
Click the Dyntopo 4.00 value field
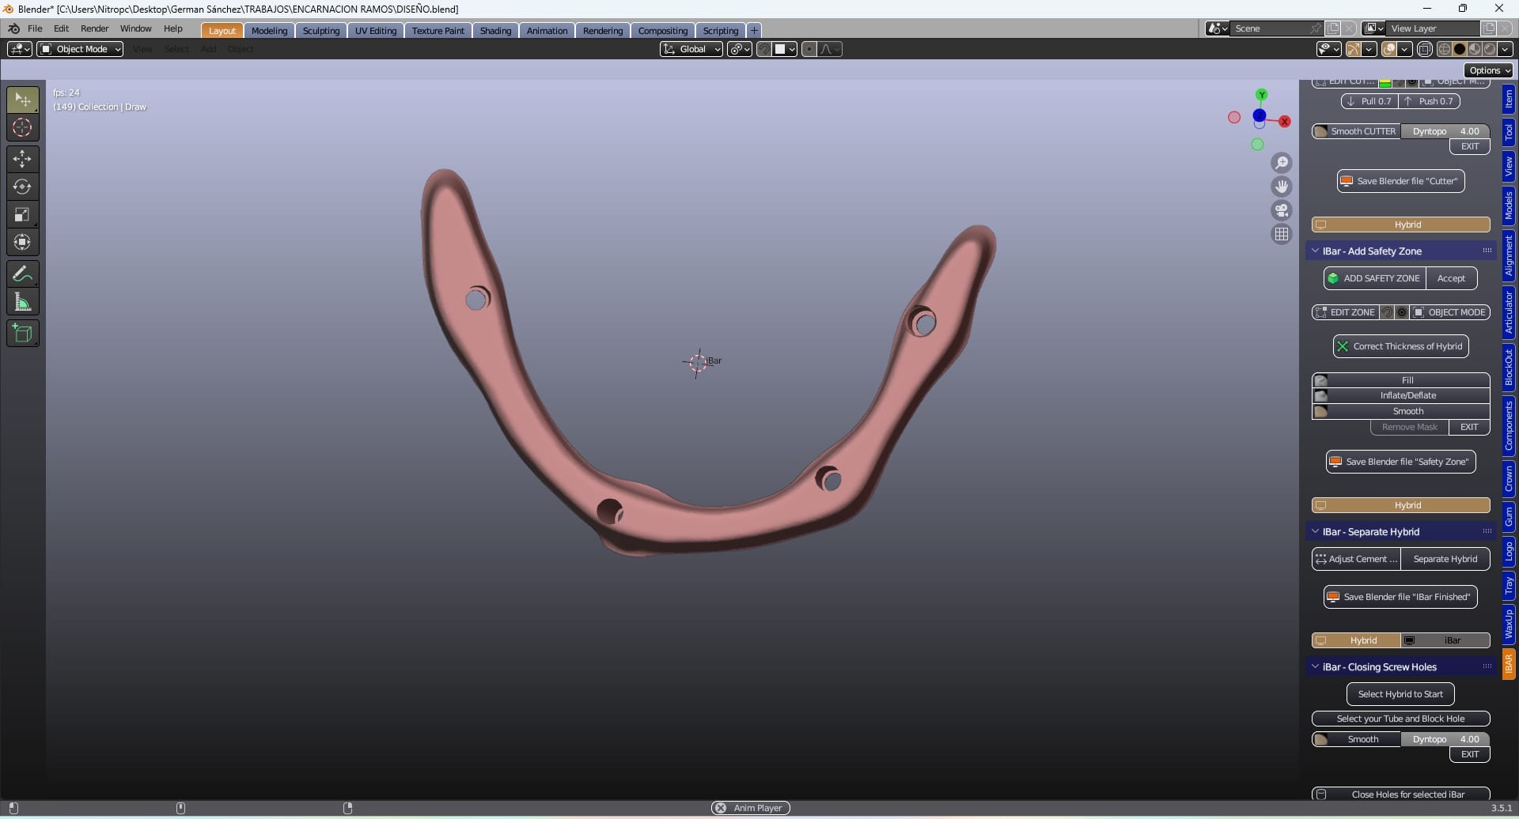click(1445, 131)
